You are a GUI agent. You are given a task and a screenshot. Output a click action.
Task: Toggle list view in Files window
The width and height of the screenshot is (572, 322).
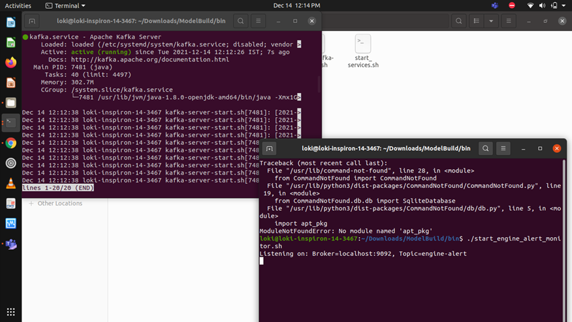pyautogui.click(x=476, y=21)
